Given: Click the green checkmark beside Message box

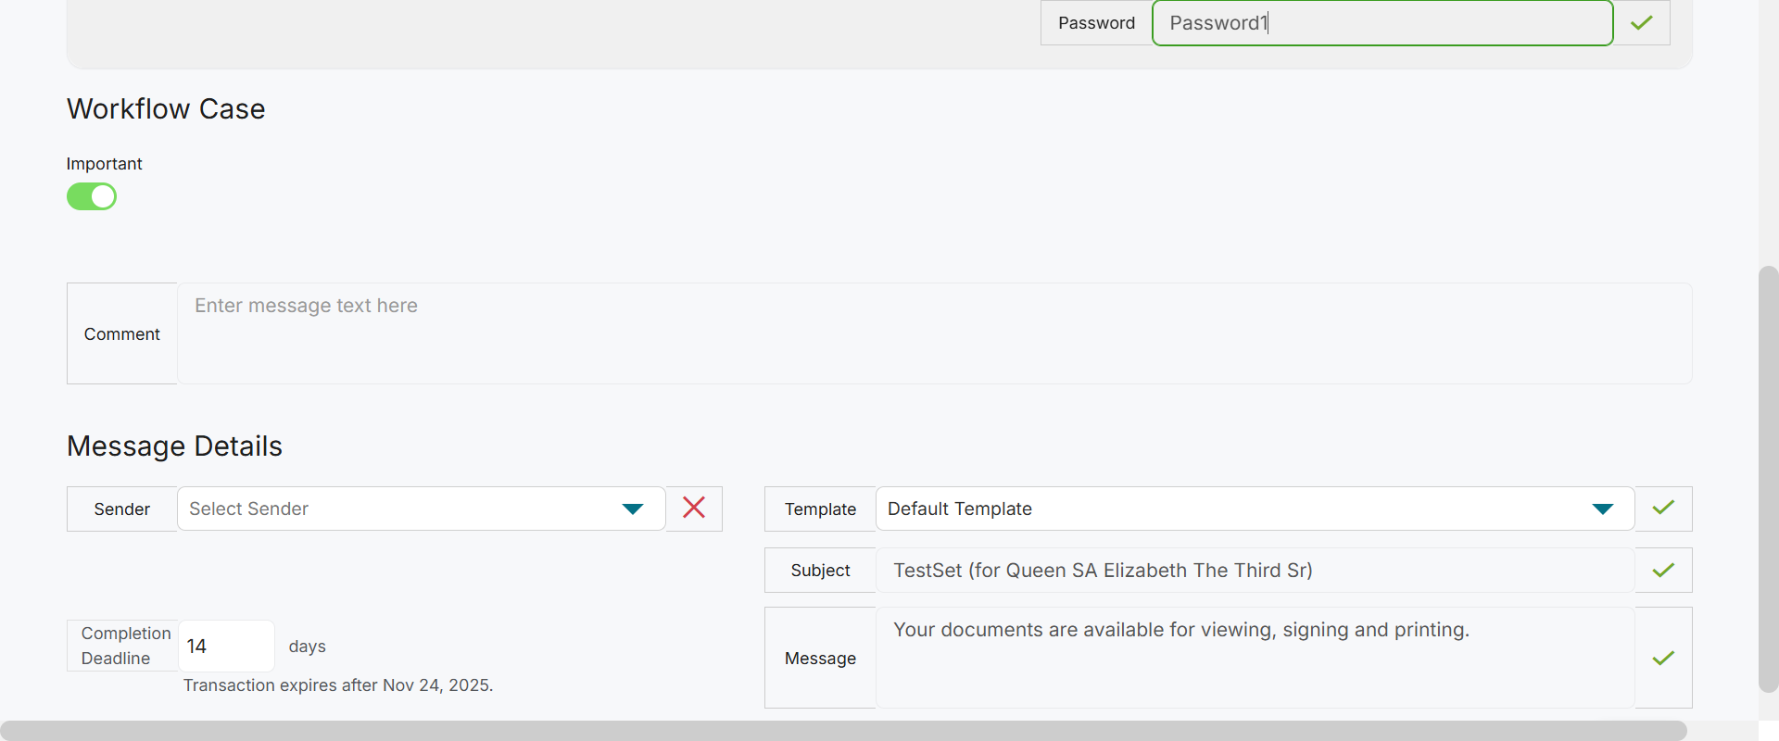Looking at the screenshot, I should pyautogui.click(x=1663, y=658).
